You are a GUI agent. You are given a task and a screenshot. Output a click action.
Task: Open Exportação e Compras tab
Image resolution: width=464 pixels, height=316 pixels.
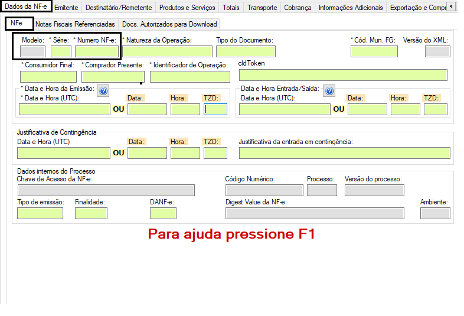click(x=417, y=8)
